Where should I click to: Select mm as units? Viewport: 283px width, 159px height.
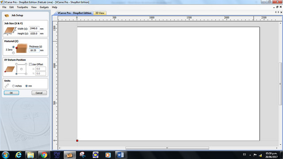click(27, 86)
